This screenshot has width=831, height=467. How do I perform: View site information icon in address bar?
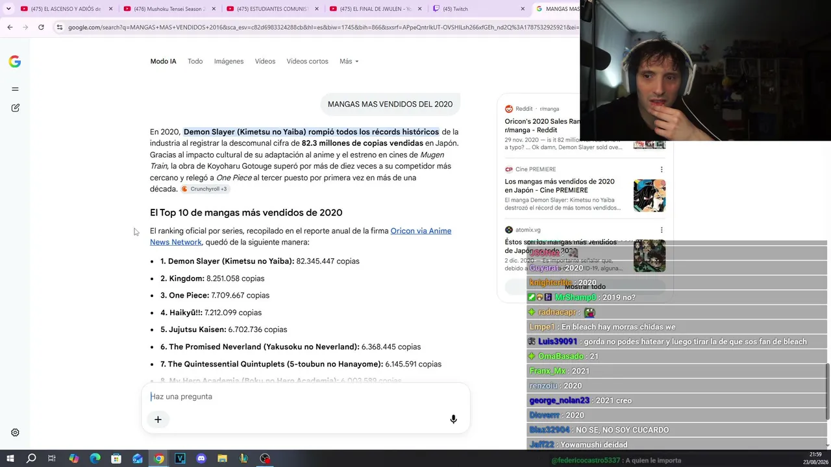(x=59, y=27)
